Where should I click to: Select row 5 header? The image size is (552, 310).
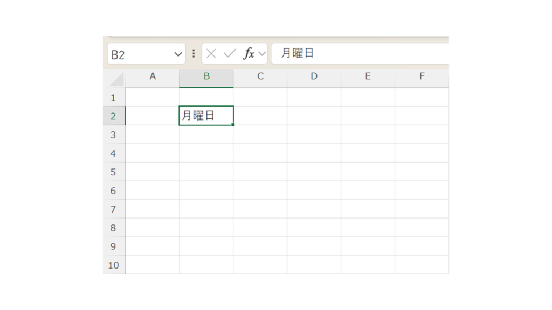coord(114,172)
